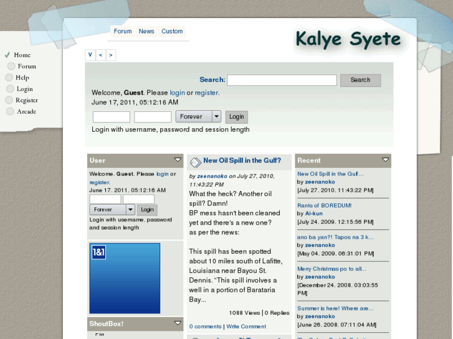Open the New Oil Spill in the Gulf? article
453x339 pixels.
click(x=242, y=160)
